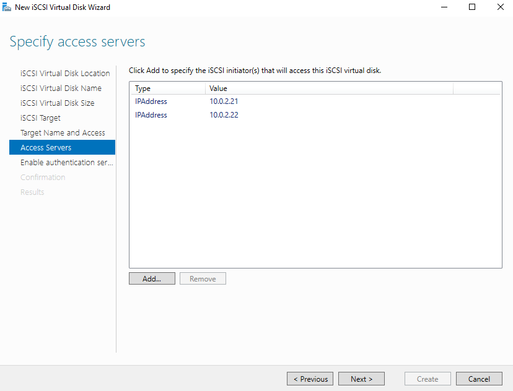Image resolution: width=513 pixels, height=391 pixels.
Task: Click the Confirmation step label
Action: click(x=43, y=177)
